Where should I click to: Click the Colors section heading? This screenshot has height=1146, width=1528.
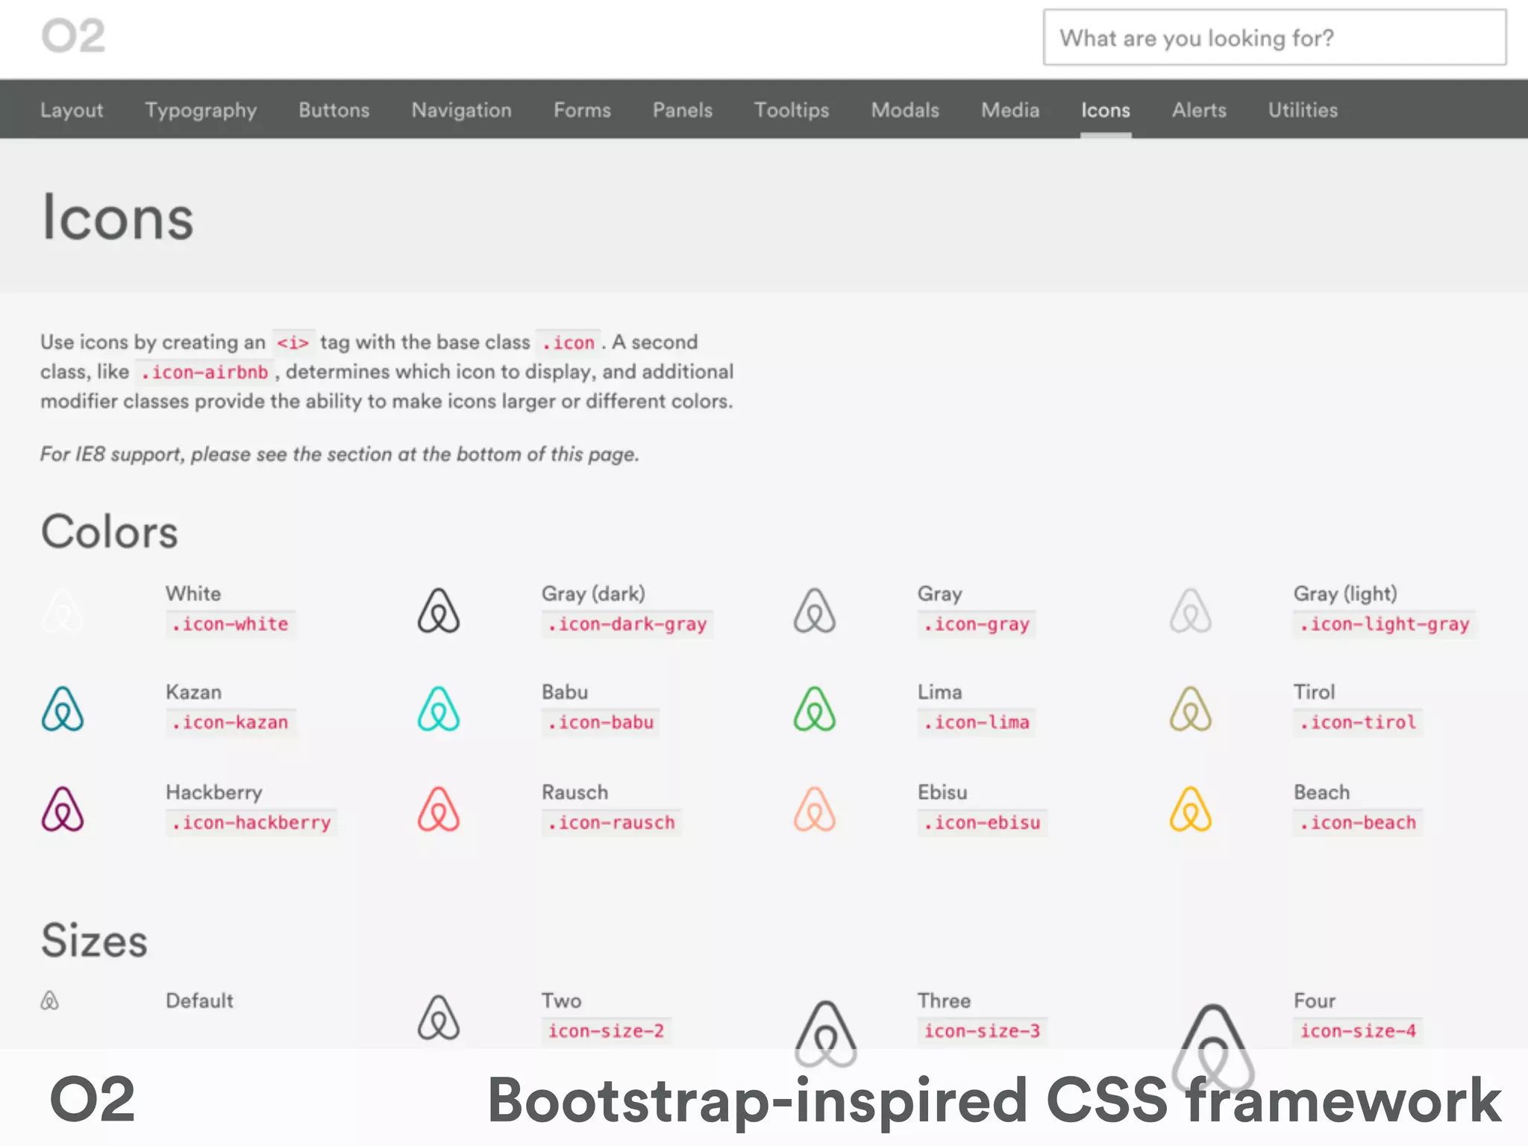[x=110, y=532]
